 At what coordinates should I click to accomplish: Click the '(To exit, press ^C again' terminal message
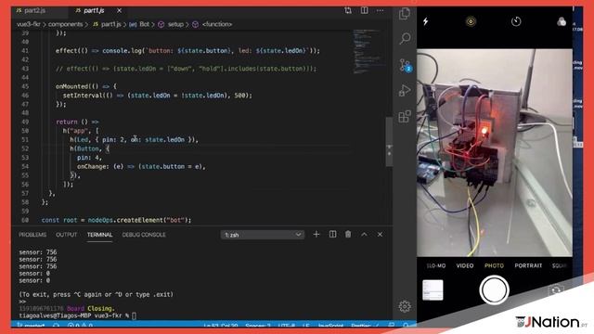click(x=96, y=294)
